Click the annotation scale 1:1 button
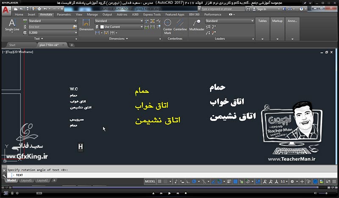The height and width of the screenshot is (198, 339). click(284, 181)
